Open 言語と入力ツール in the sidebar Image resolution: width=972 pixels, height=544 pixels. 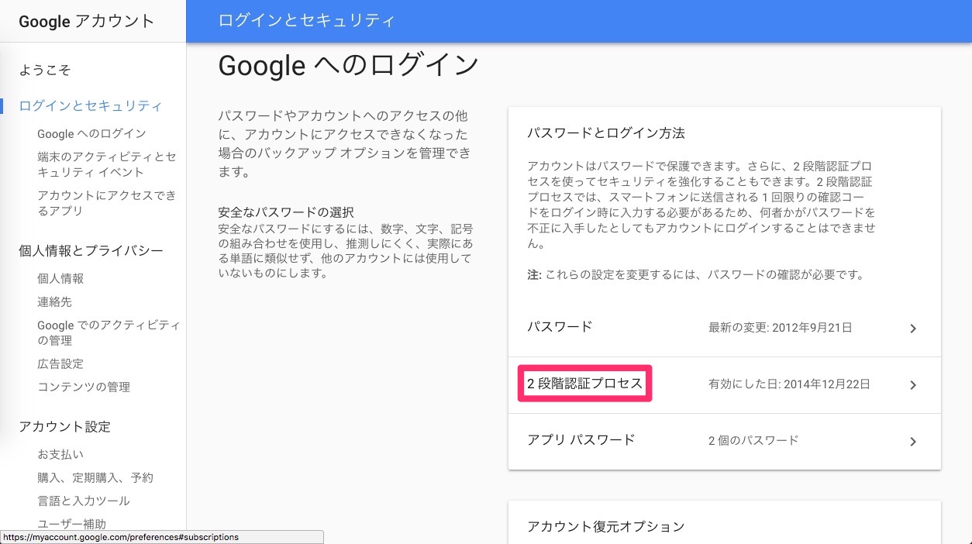click(84, 501)
